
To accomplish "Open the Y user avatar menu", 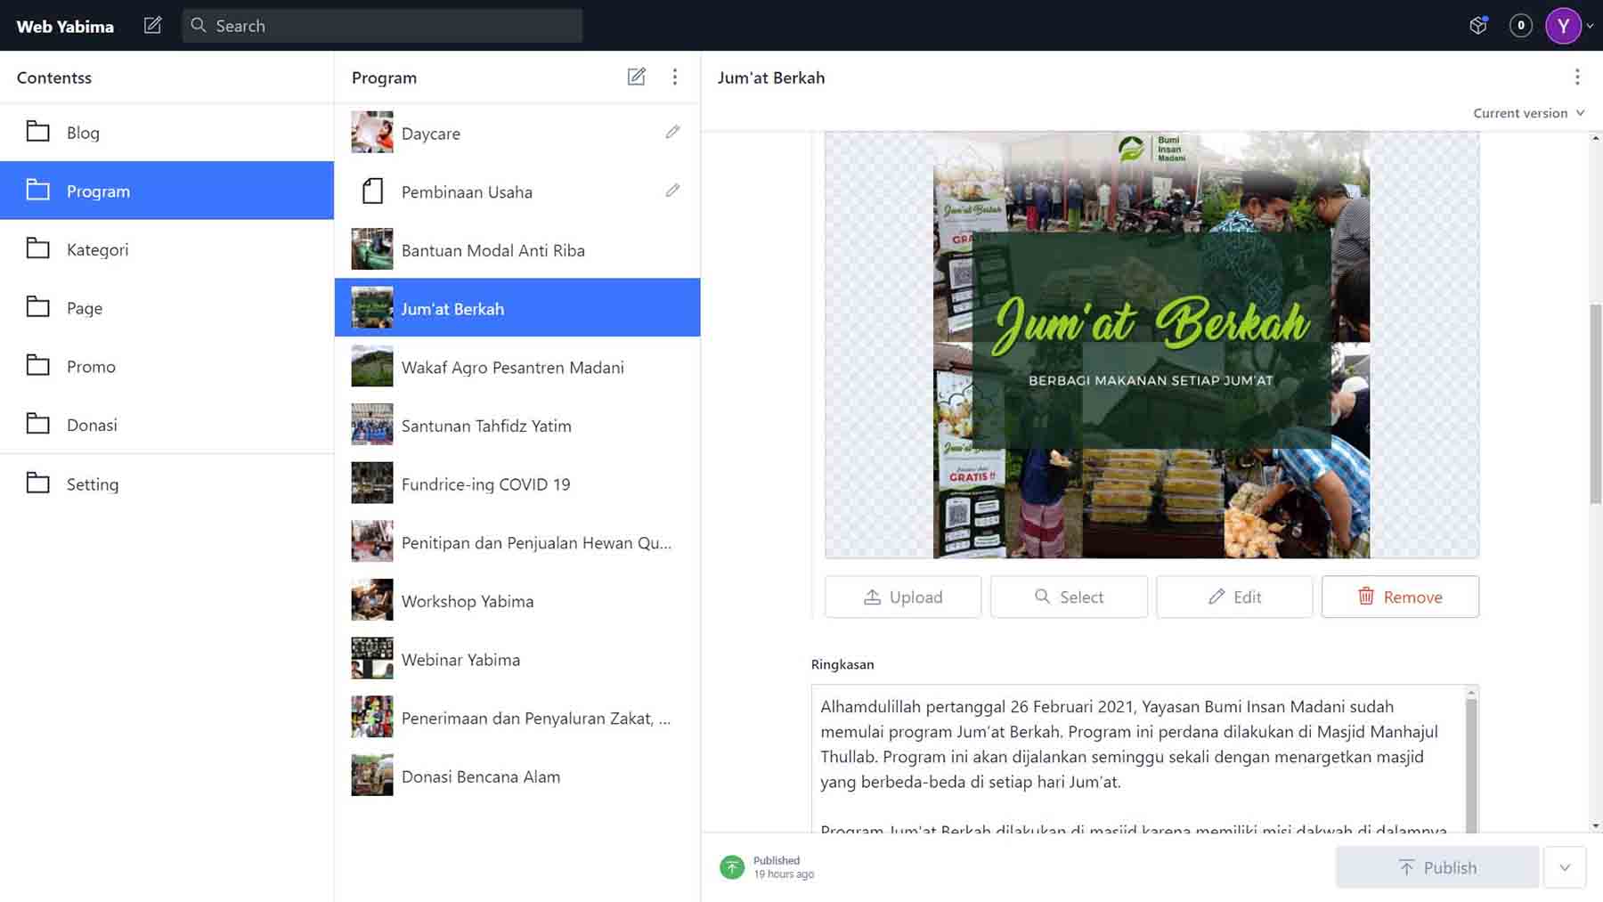I will (1563, 26).
